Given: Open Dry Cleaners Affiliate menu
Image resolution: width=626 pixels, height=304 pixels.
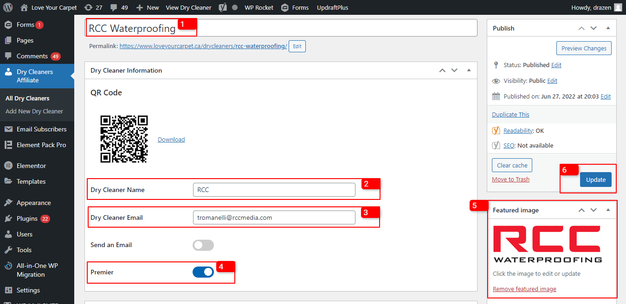Looking at the screenshot, I should 37,76.
